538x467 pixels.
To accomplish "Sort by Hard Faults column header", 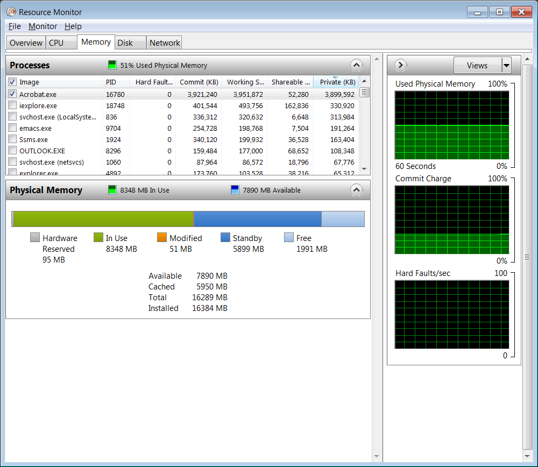I will point(153,82).
